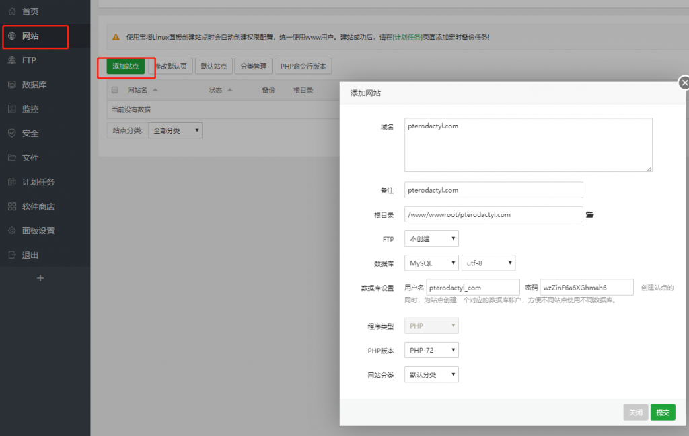
Task: Go to panel settings in sidebar
Action: [x=38, y=230]
